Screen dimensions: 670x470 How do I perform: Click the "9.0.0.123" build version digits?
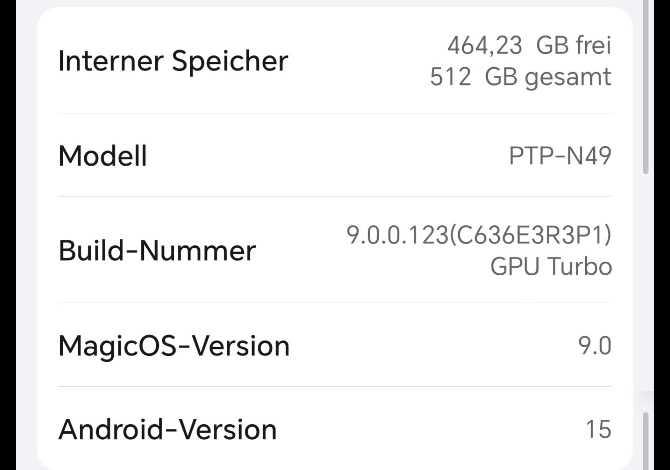[397, 235]
